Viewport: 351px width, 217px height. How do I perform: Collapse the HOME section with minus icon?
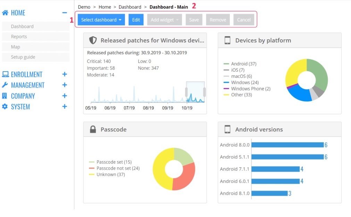pyautogui.click(x=65, y=13)
